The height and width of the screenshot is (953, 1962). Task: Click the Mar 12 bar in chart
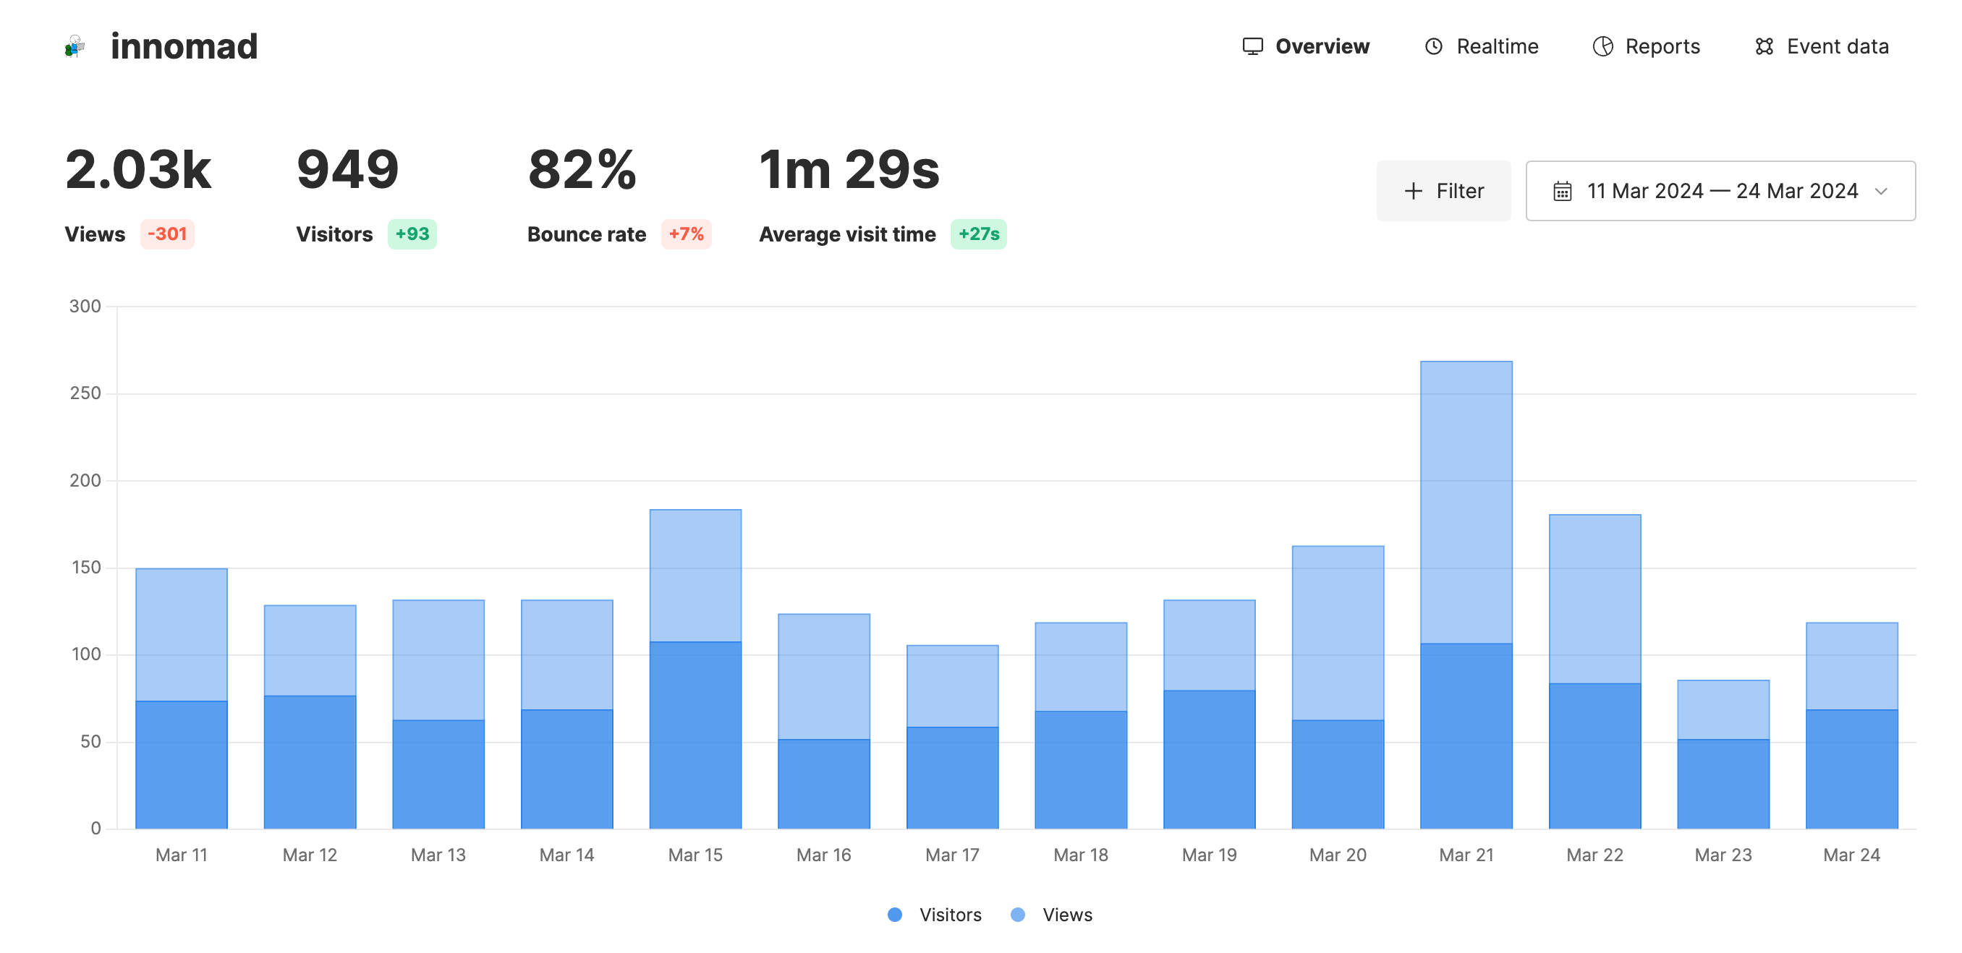pos(310,717)
